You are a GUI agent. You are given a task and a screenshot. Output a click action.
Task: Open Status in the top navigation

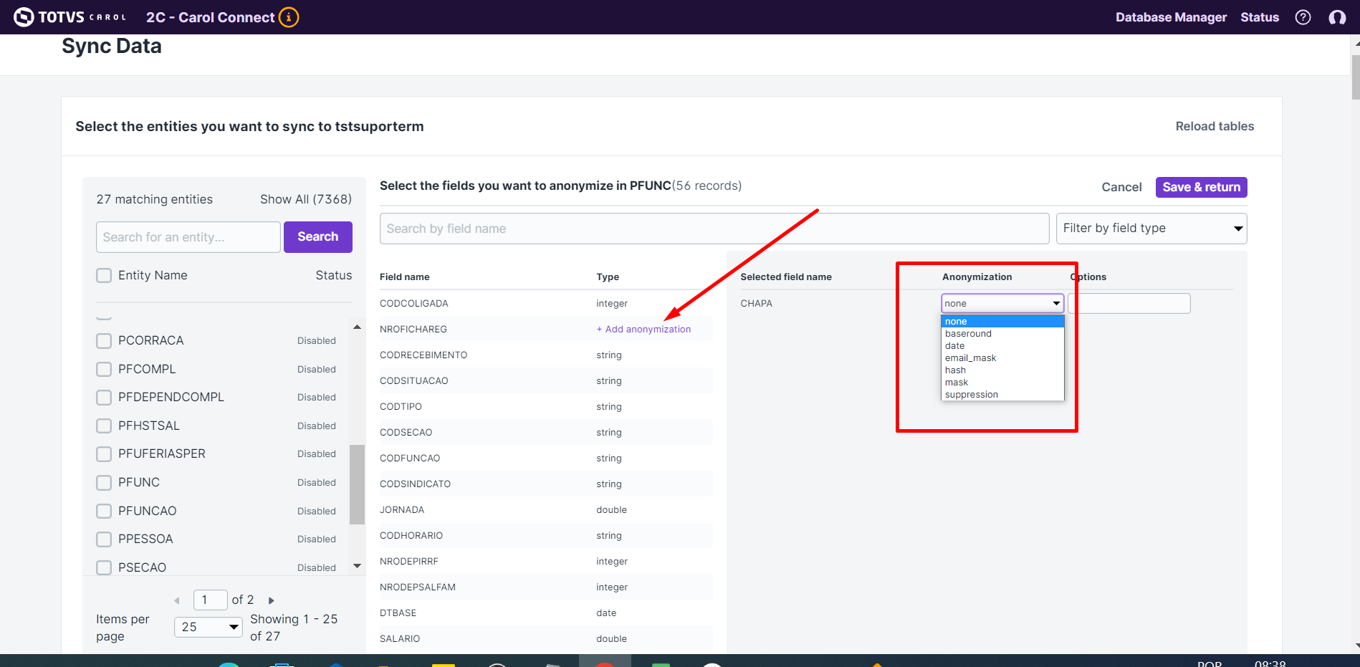click(1259, 17)
